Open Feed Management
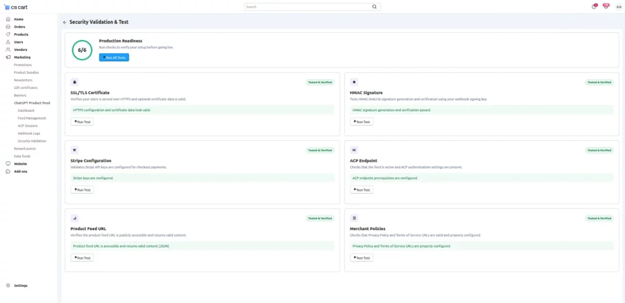625x303 pixels. [32, 118]
